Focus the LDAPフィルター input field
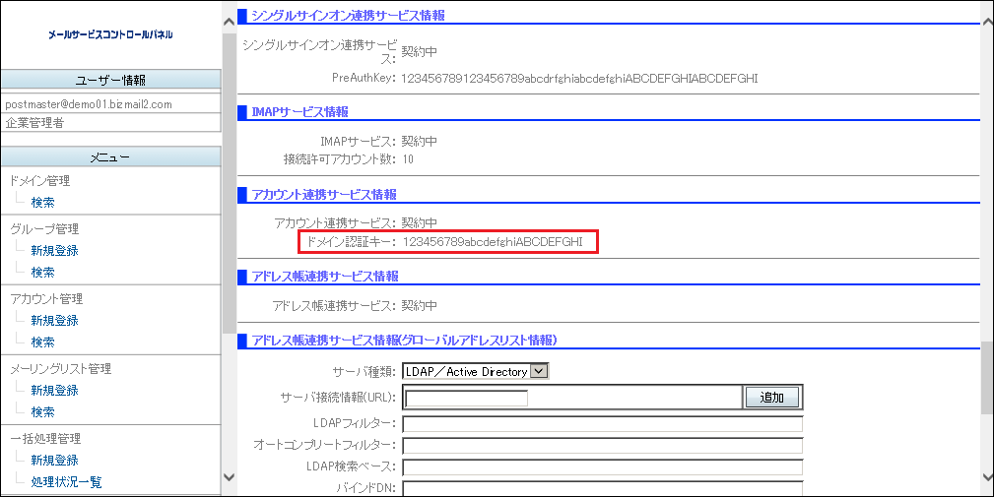The height and width of the screenshot is (497, 994). [602, 423]
